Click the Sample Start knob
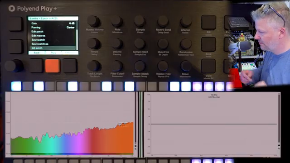This screenshot has height=163, width=290. pyautogui.click(x=140, y=44)
